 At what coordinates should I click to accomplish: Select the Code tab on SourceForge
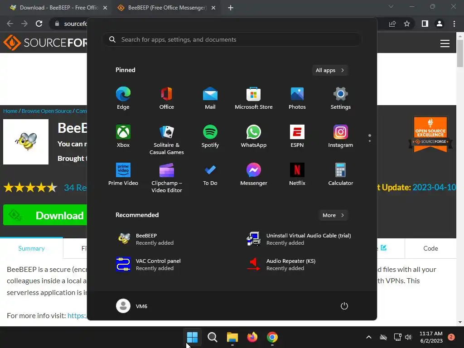pos(430,248)
